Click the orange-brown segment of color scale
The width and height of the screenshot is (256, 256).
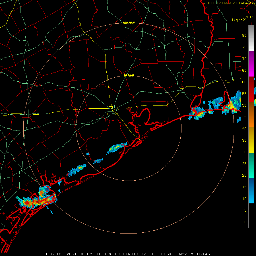251,114
